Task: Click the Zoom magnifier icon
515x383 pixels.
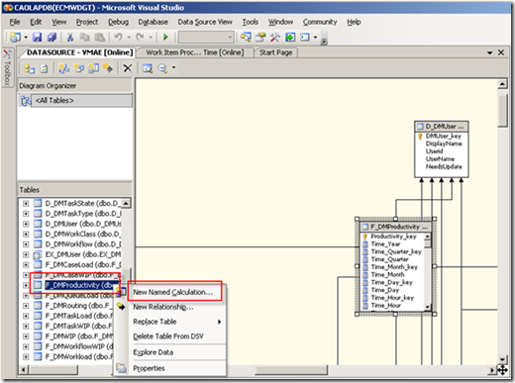Action: tap(162, 68)
